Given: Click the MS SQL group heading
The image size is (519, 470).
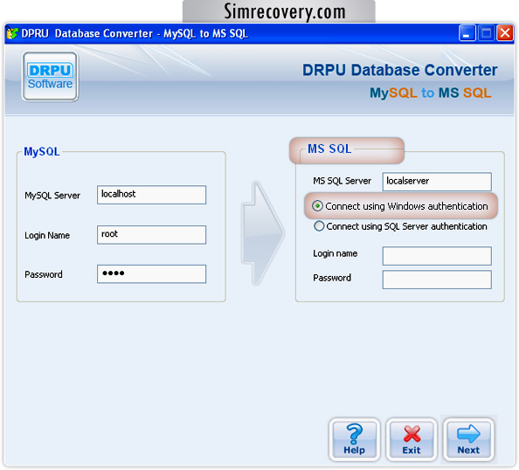Looking at the screenshot, I should (329, 149).
